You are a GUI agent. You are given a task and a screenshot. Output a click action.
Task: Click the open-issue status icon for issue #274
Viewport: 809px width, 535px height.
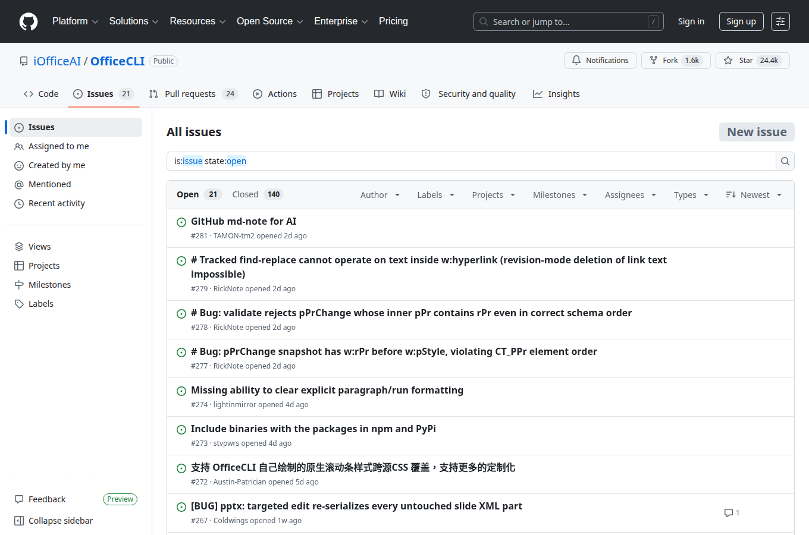coord(181,391)
